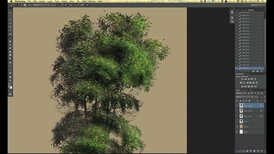Select the Dodge tool
Image resolution: width=274 pixels, height=154 pixels.
coord(10,59)
